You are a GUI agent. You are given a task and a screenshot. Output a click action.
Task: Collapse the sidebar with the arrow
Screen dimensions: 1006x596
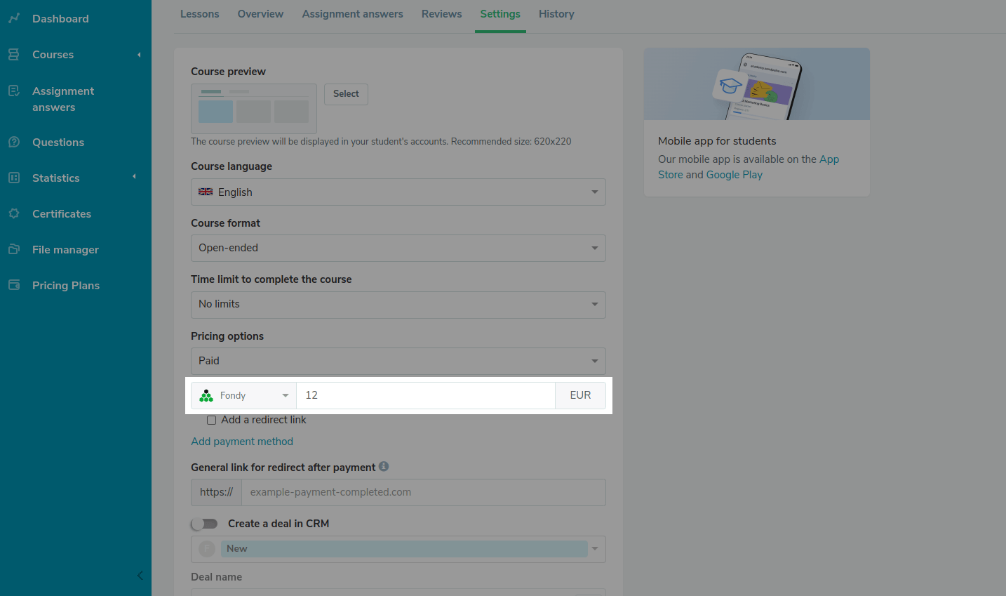point(140,576)
